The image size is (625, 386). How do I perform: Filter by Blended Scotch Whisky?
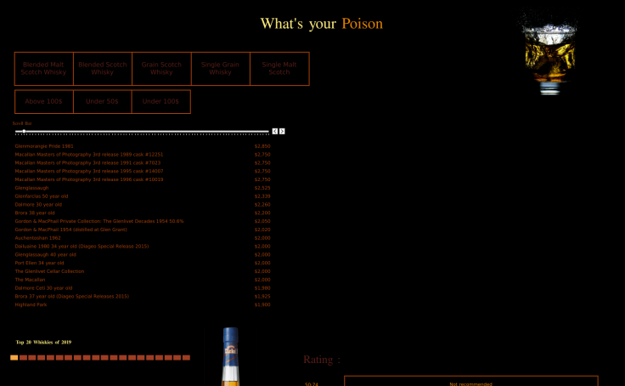click(103, 69)
